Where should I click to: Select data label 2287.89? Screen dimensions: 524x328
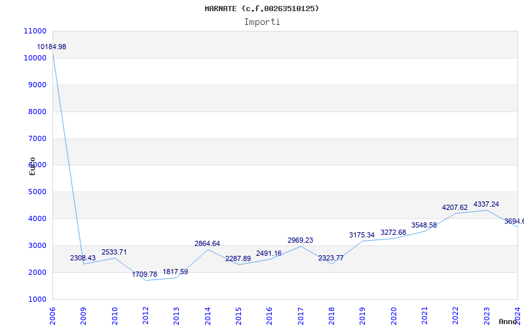[x=238, y=258]
